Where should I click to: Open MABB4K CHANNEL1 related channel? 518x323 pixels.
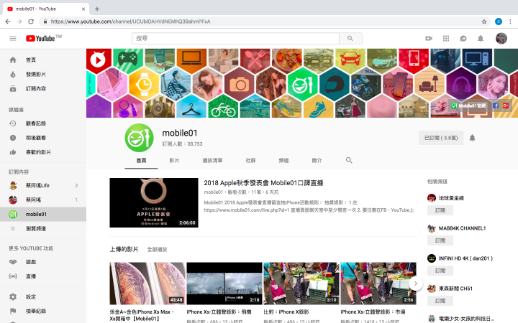(x=457, y=228)
